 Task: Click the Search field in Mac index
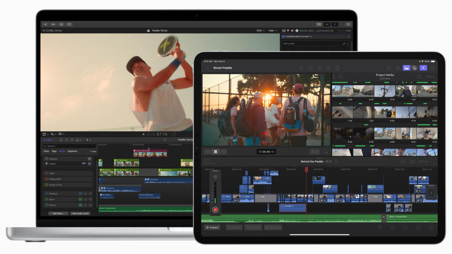[x=69, y=146]
